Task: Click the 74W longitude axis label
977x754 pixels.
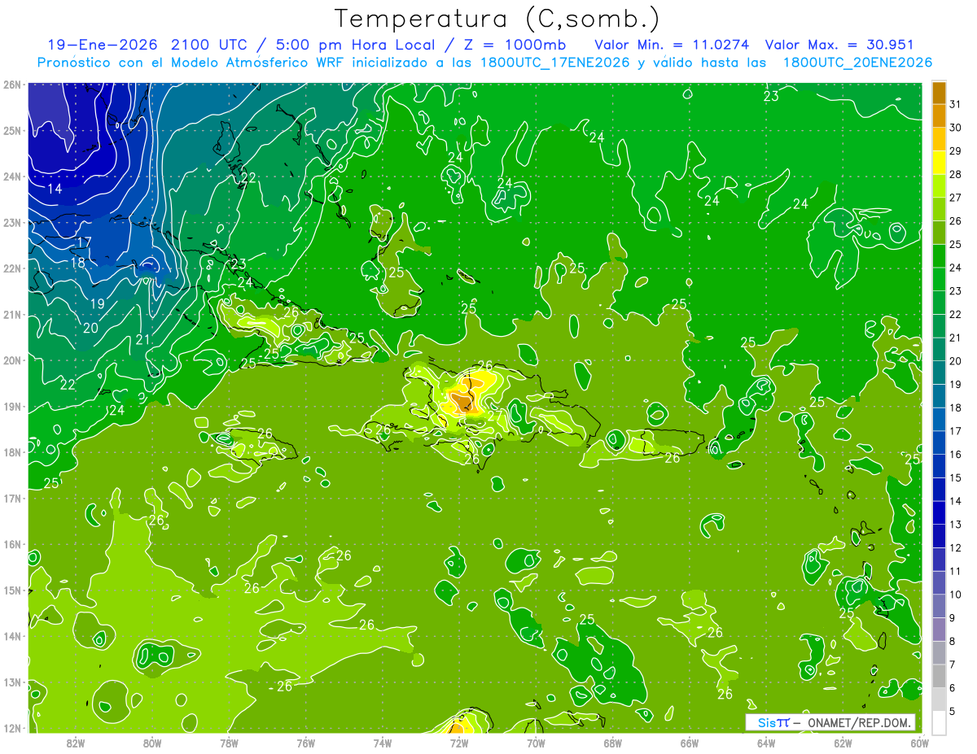Action: tap(383, 743)
